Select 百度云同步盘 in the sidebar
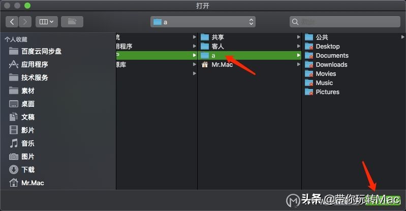Screen dimensions: 406x211 coord(41,51)
